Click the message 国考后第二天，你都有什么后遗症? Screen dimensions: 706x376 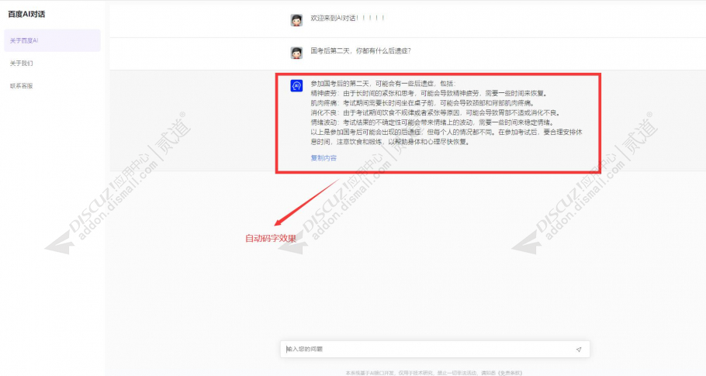(x=361, y=51)
